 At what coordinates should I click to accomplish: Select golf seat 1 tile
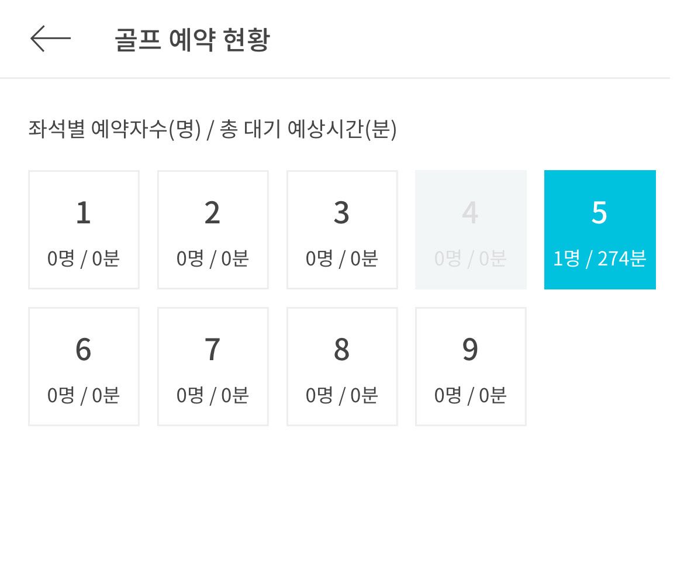click(x=84, y=230)
